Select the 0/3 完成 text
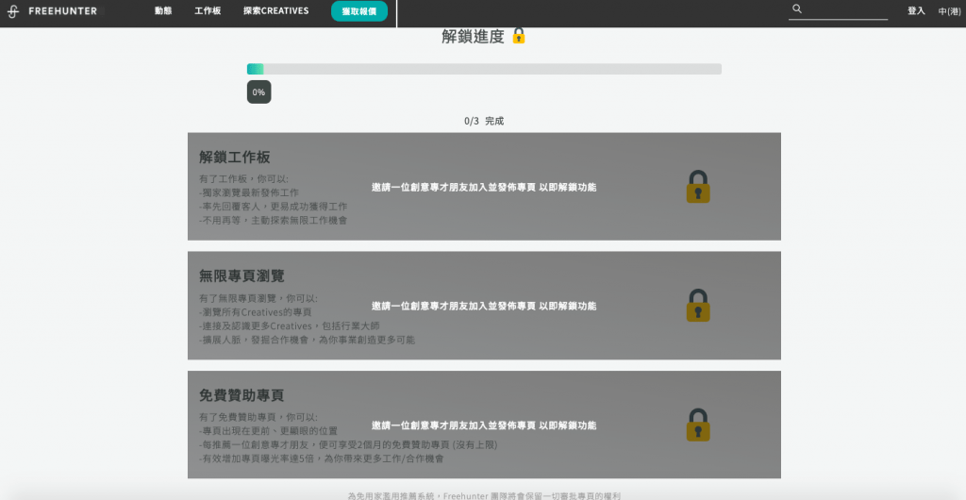 (484, 122)
